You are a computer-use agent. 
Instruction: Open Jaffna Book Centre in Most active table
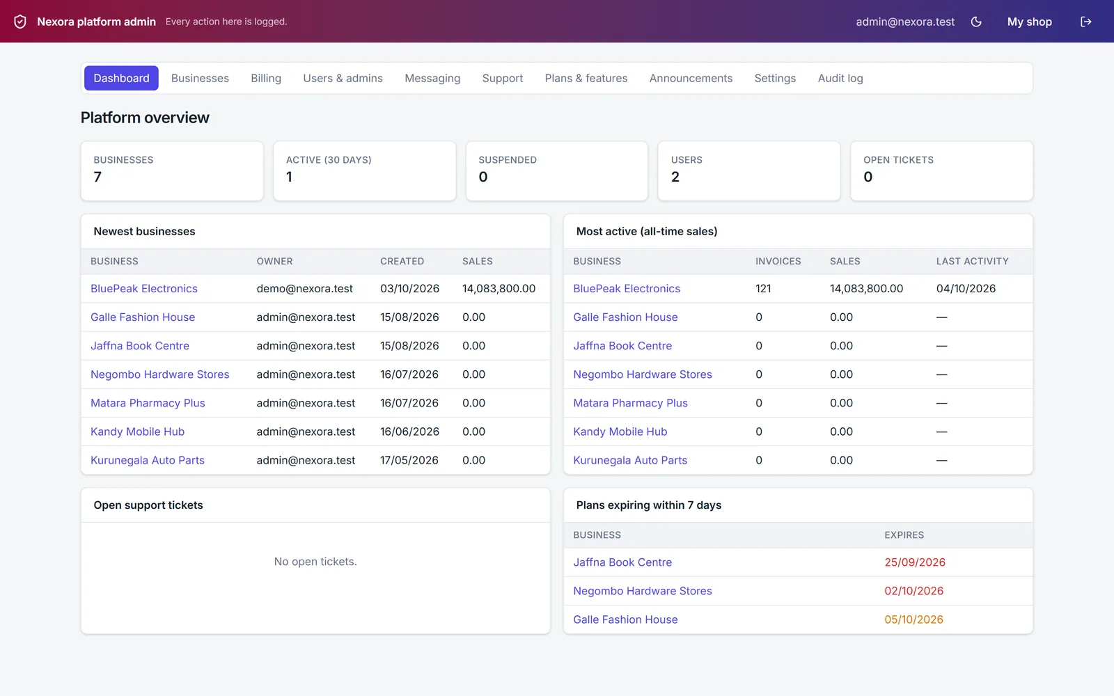tap(622, 345)
